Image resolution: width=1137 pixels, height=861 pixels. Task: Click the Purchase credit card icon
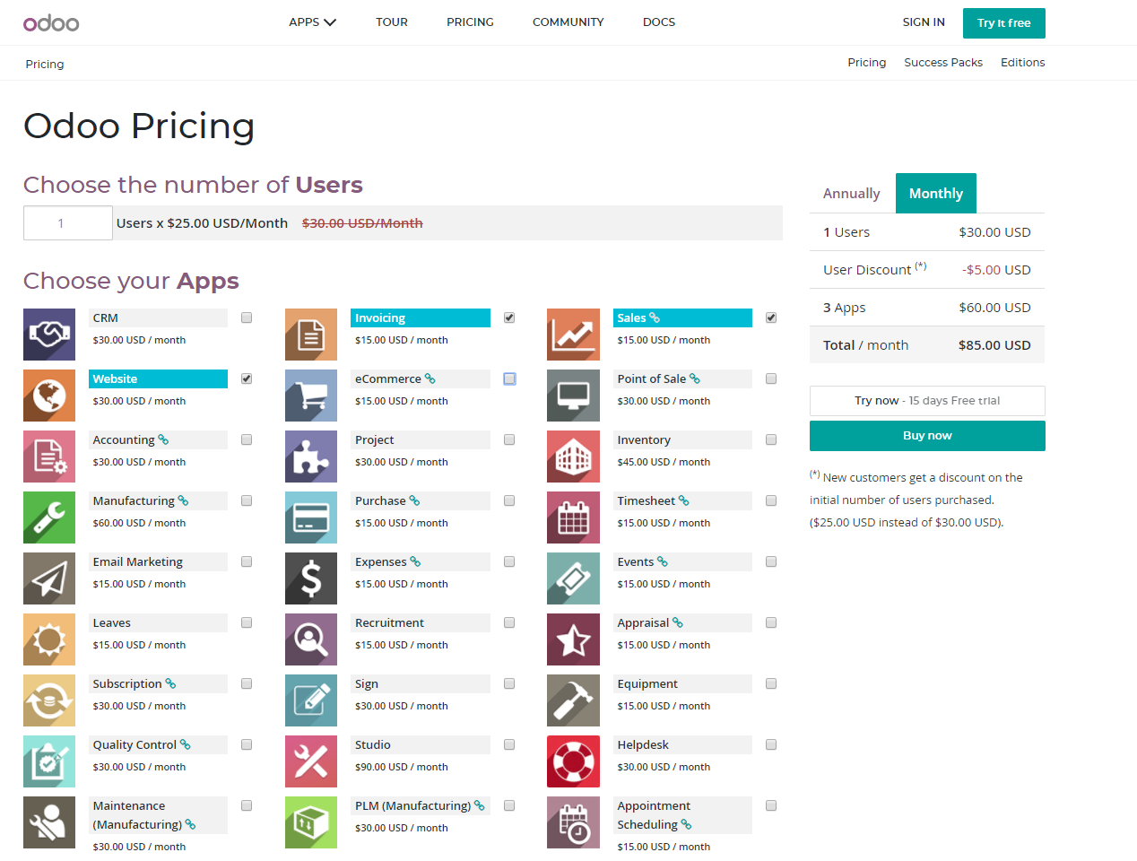(311, 517)
